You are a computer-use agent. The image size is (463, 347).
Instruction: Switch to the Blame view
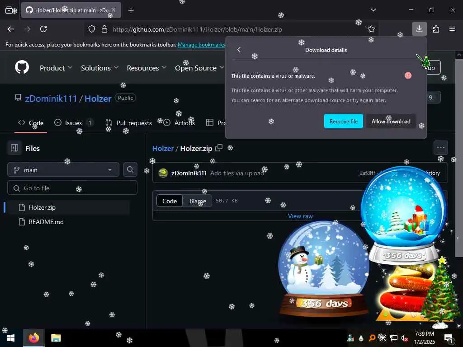198,201
